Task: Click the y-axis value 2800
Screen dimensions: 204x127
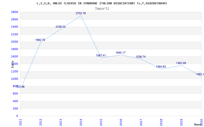Action: pos(15,12)
